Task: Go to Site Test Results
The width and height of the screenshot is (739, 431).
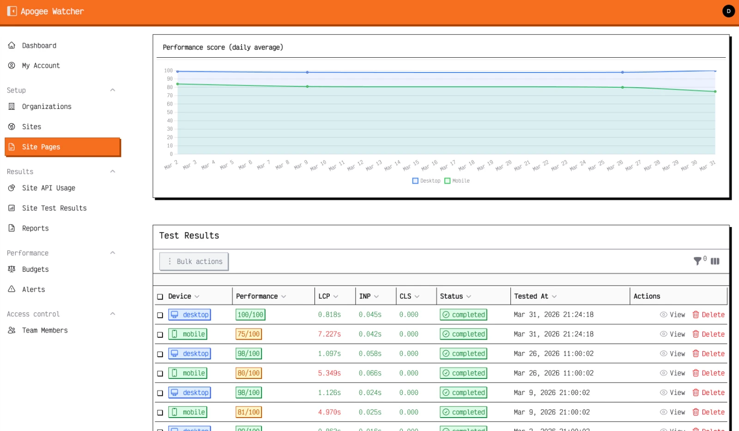Action: pos(54,208)
